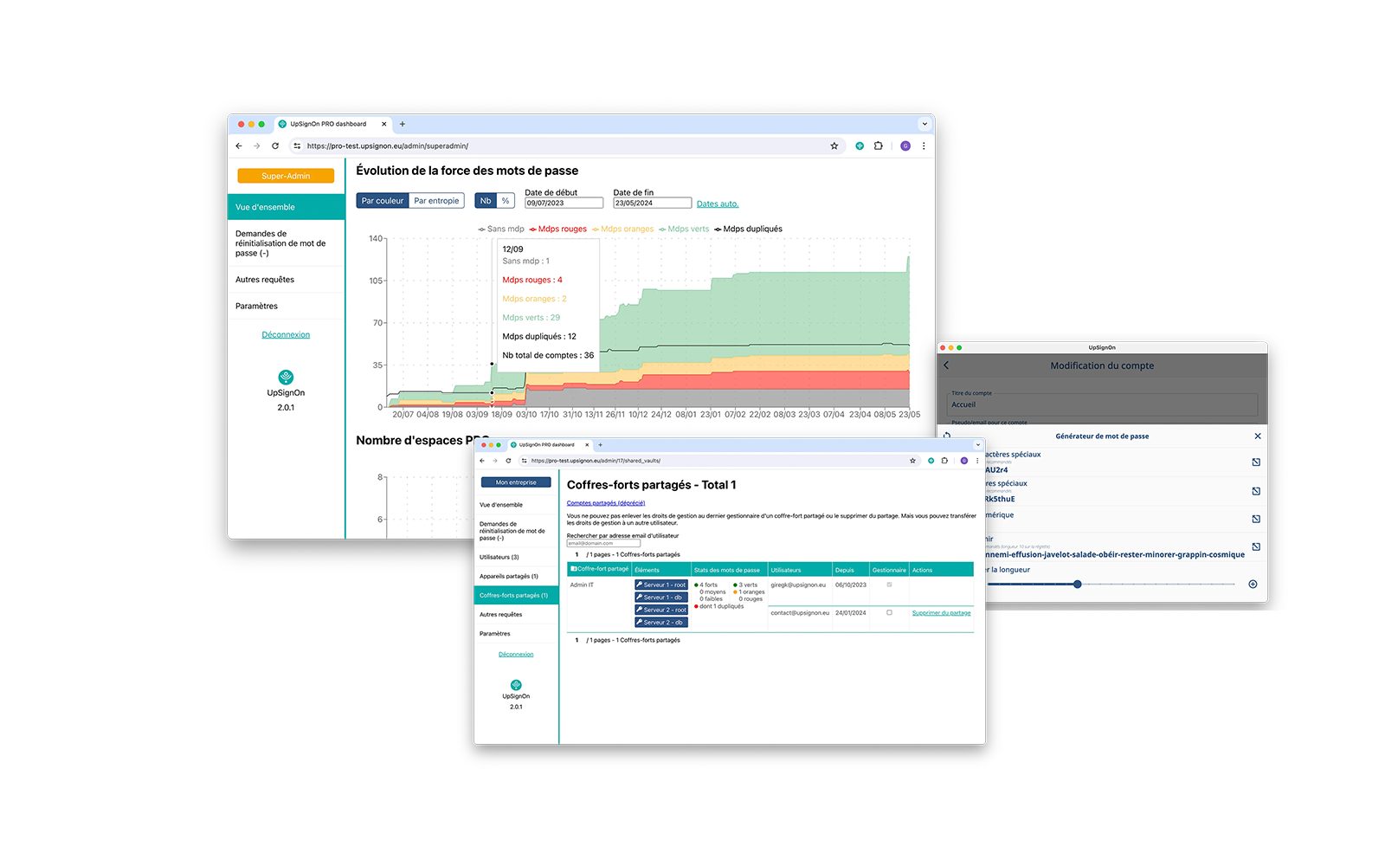Select Paramètres in the superadmin sidebar

tap(257, 306)
